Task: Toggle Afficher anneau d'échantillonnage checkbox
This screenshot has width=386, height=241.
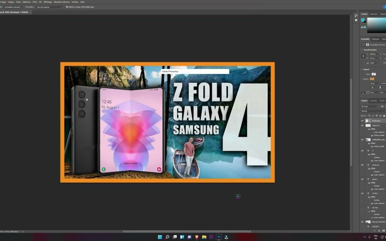Action: [67, 7]
